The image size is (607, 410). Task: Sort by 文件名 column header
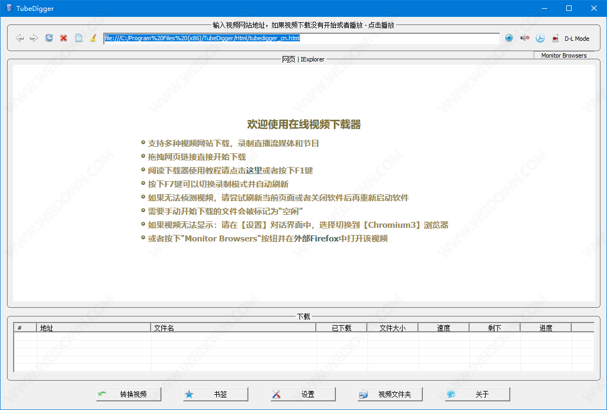click(233, 328)
